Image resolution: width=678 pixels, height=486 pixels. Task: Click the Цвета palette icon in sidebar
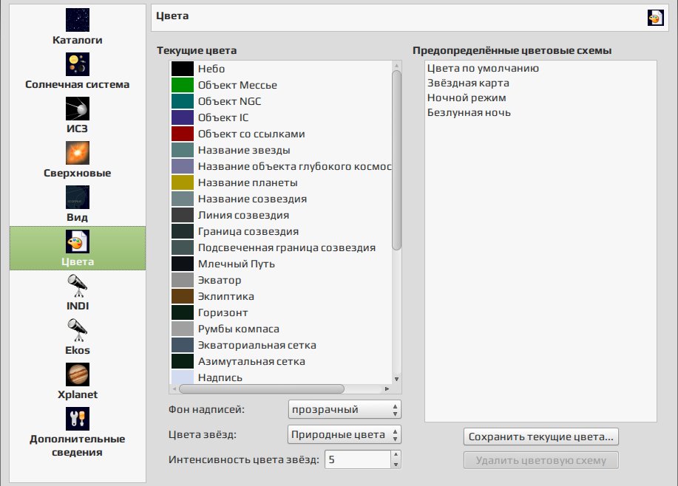coord(78,242)
